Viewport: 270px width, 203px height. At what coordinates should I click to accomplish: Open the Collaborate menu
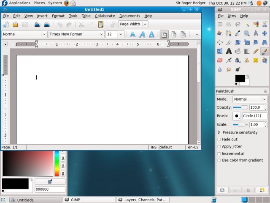point(105,16)
